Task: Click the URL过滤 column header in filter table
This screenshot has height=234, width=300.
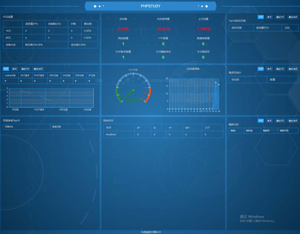Action: pos(54,75)
